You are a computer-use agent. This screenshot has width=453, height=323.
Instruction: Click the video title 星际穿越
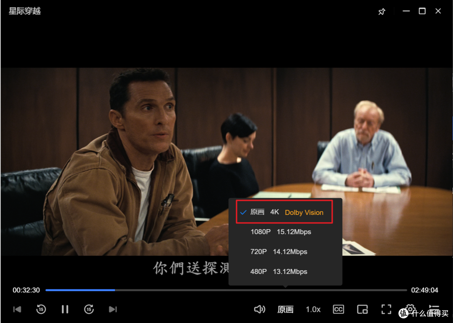[25, 11]
